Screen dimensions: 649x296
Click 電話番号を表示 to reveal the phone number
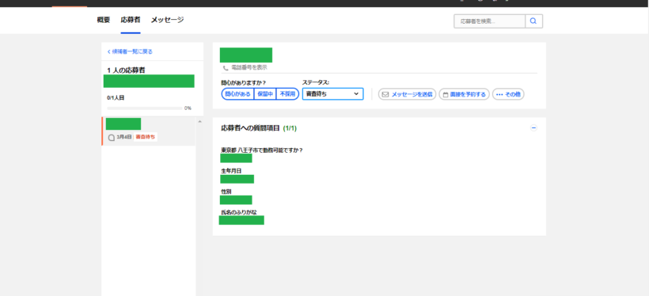[249, 67]
